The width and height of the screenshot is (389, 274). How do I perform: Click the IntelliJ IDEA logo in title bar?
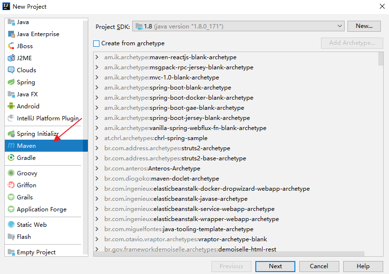[x=6, y=6]
